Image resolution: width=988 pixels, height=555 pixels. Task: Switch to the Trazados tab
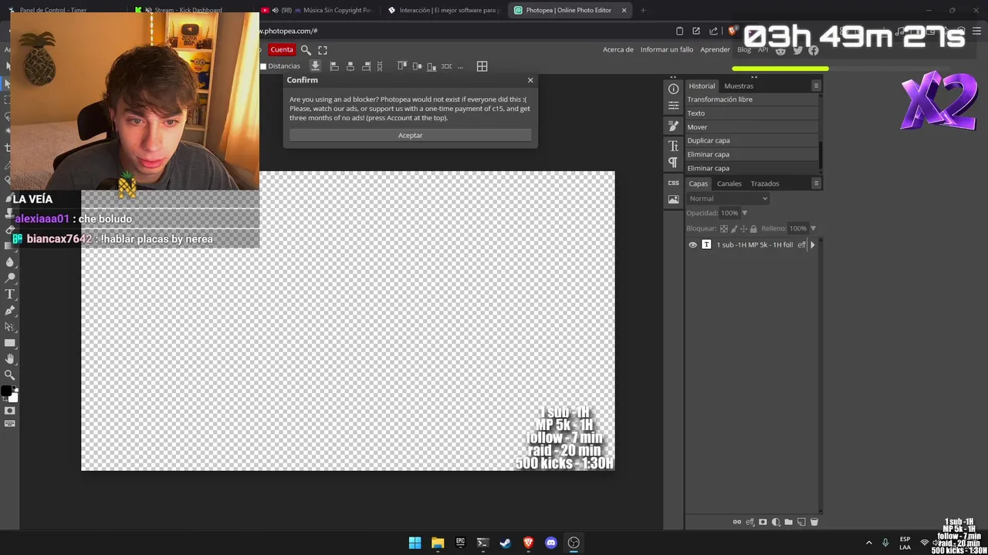coord(765,183)
